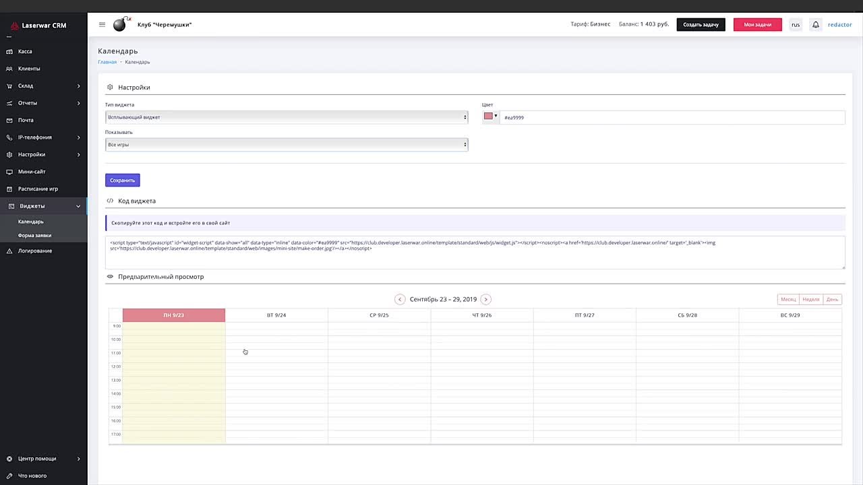Select the Календарь submenu item

pos(31,222)
